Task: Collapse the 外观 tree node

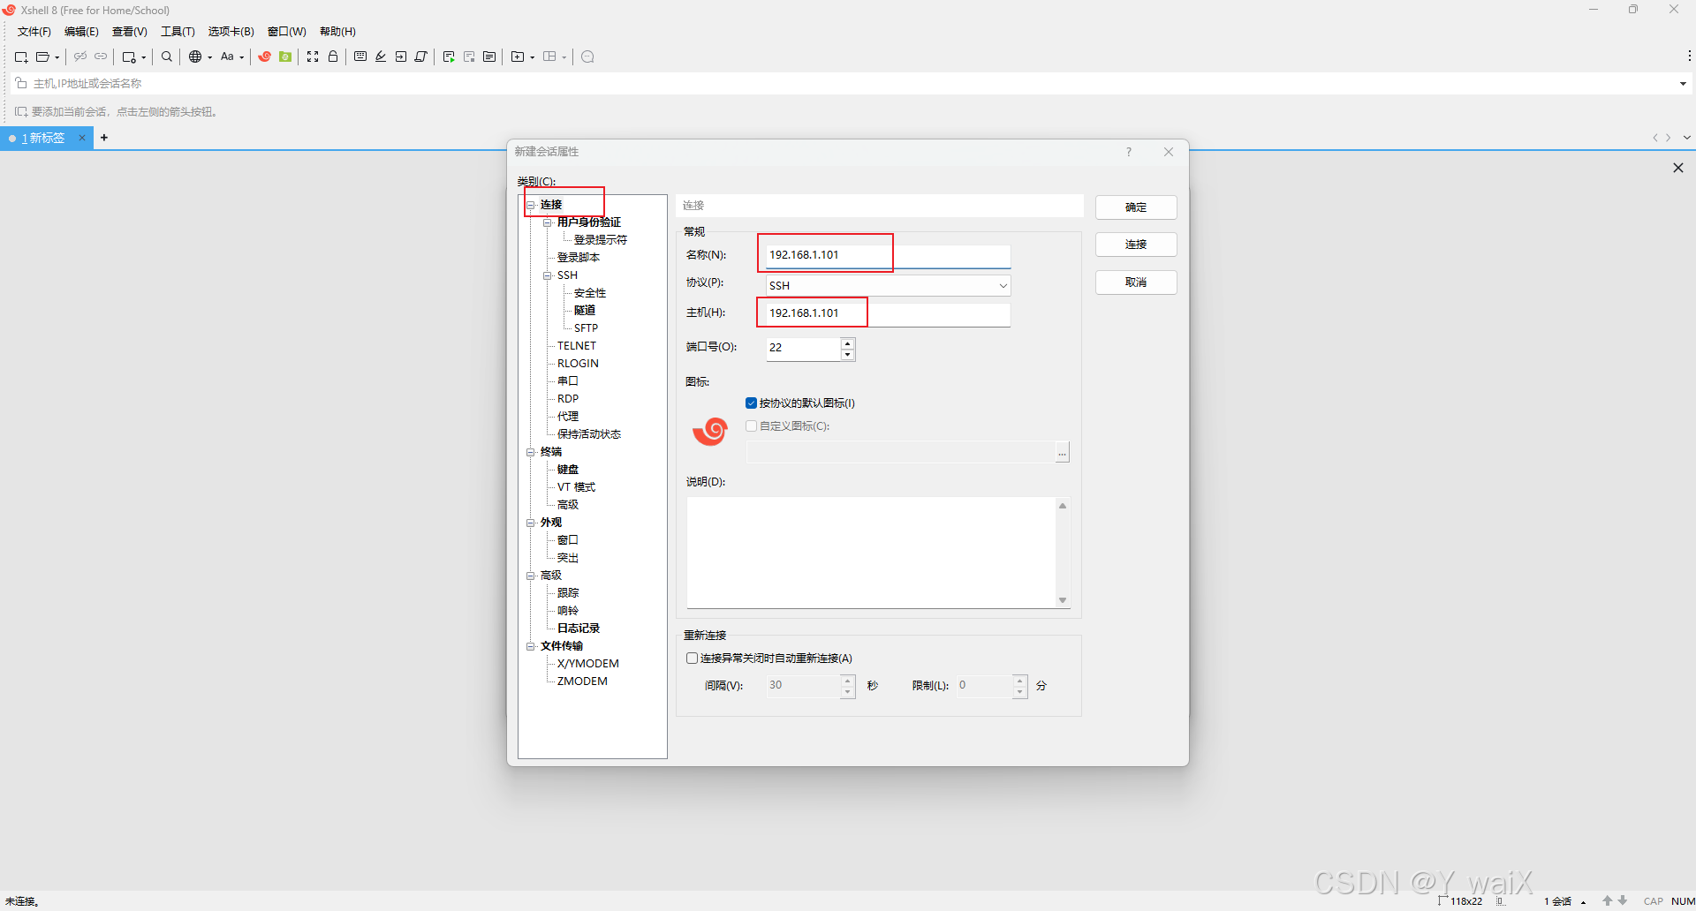Action: 531,523
